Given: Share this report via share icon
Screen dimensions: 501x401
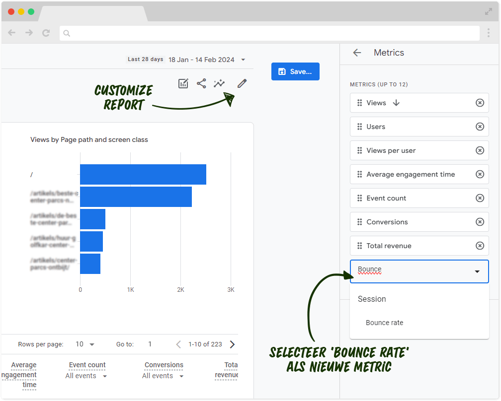Looking at the screenshot, I should click(201, 83).
